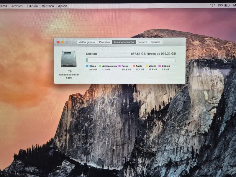This screenshot has width=236, height=177.
Task: Click the Vídeos legend label
Action: [153, 66]
